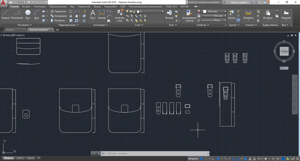This screenshot has height=161, width=300.
Task: Toggle annotation visibility in status bar
Action: coord(246,158)
